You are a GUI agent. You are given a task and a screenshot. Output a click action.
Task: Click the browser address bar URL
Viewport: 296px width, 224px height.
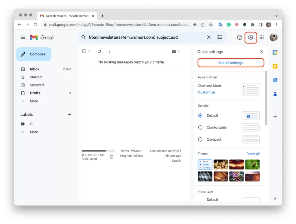(119, 25)
